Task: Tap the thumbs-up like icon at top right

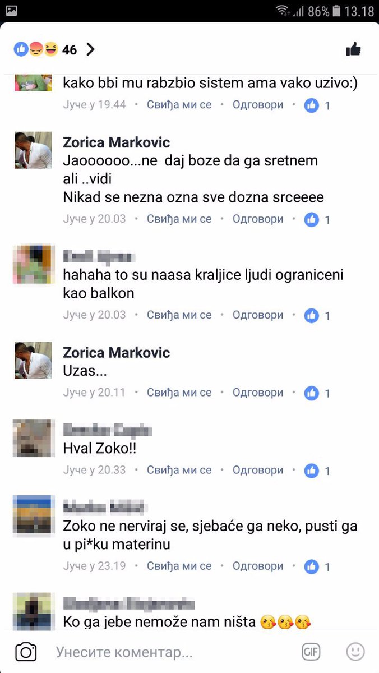Action: pyautogui.click(x=353, y=49)
